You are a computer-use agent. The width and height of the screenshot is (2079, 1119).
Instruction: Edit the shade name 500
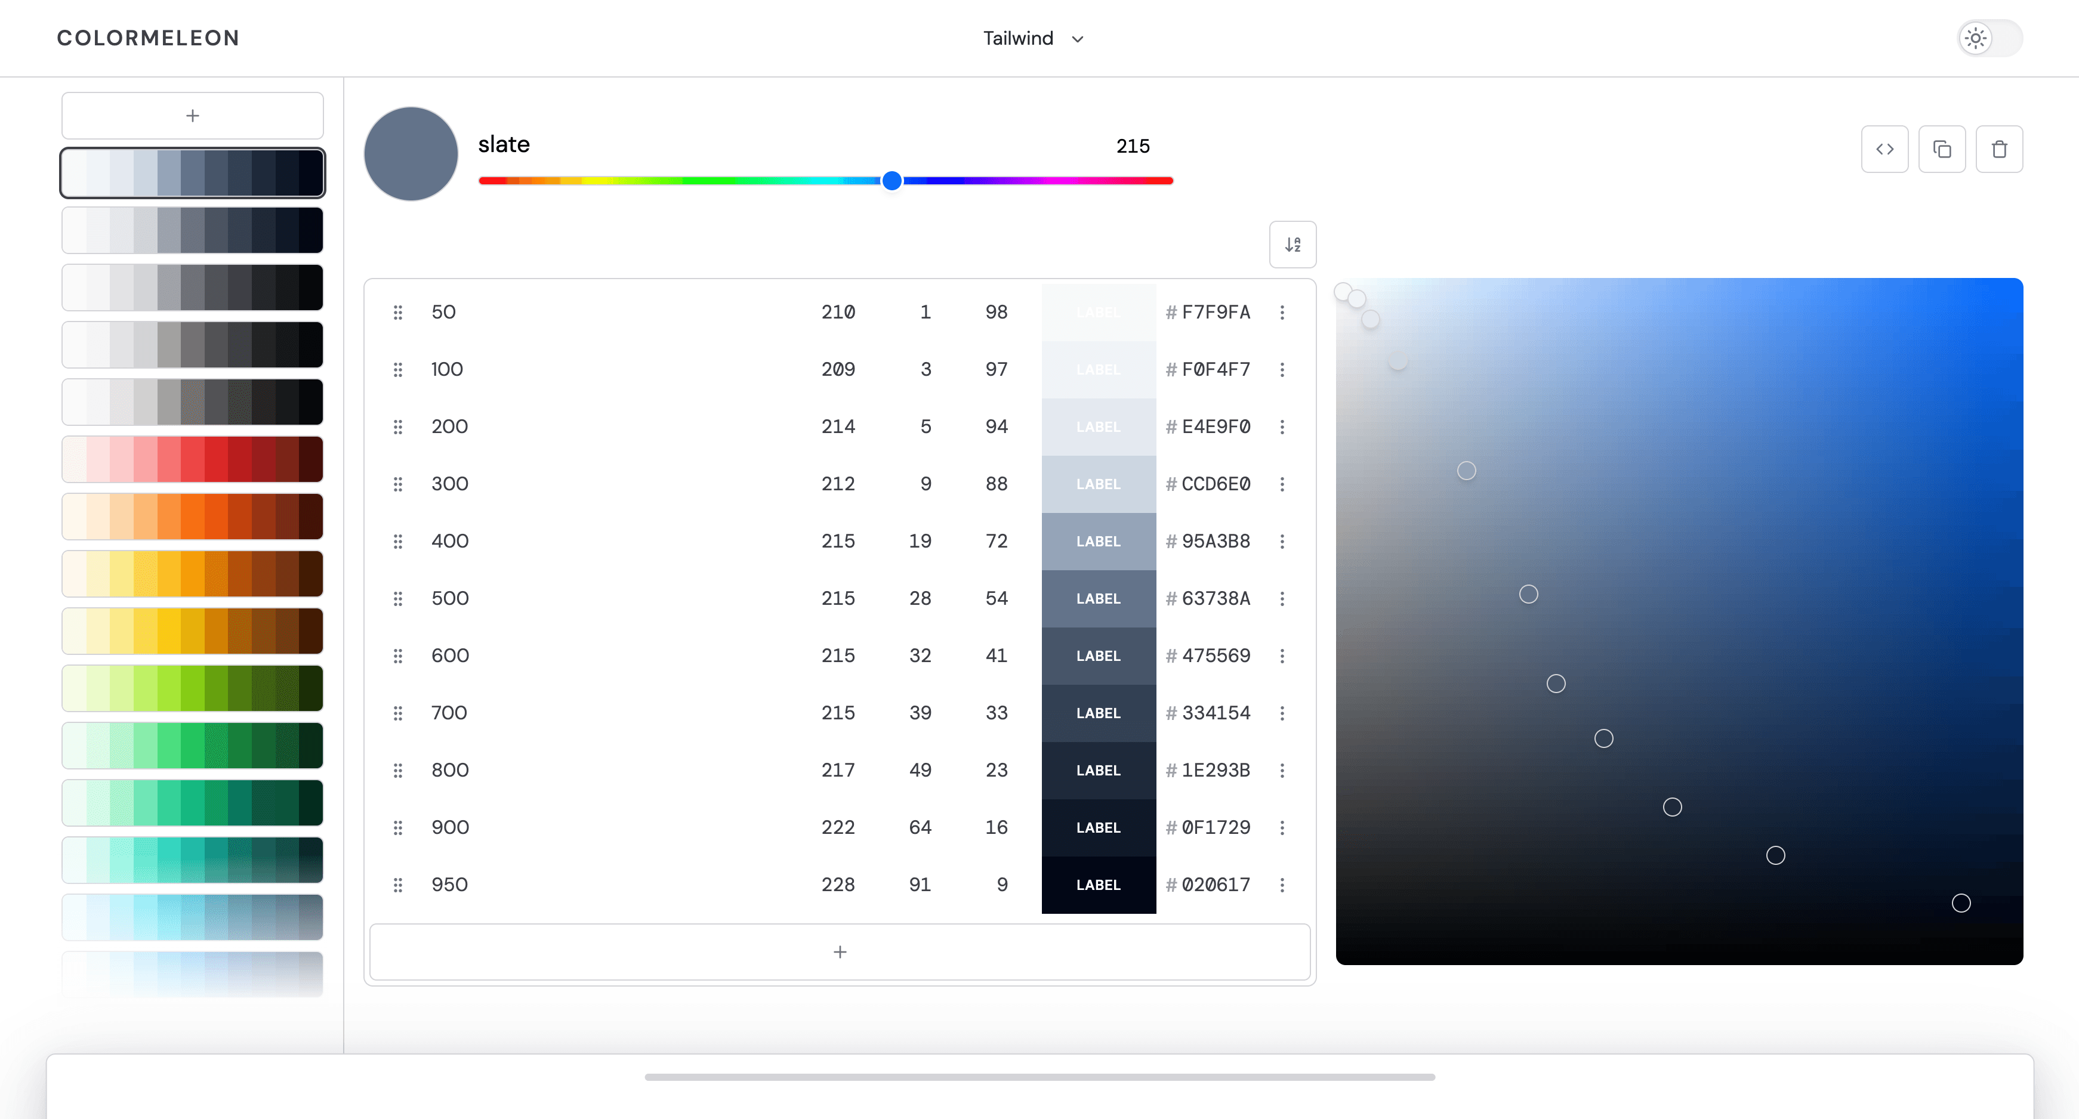point(449,599)
